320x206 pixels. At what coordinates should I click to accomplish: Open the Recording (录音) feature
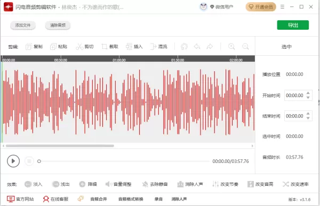[158, 199]
